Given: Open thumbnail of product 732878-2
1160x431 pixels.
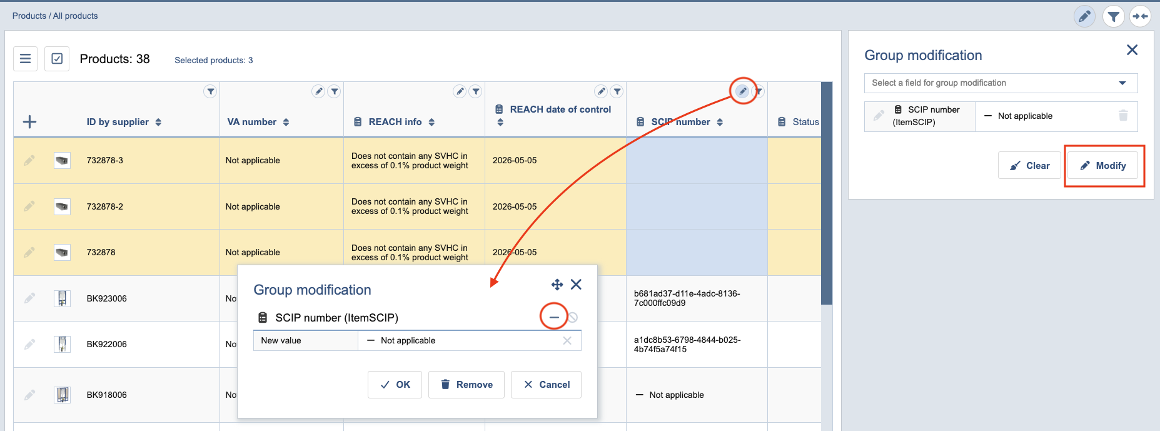Looking at the screenshot, I should [62, 206].
